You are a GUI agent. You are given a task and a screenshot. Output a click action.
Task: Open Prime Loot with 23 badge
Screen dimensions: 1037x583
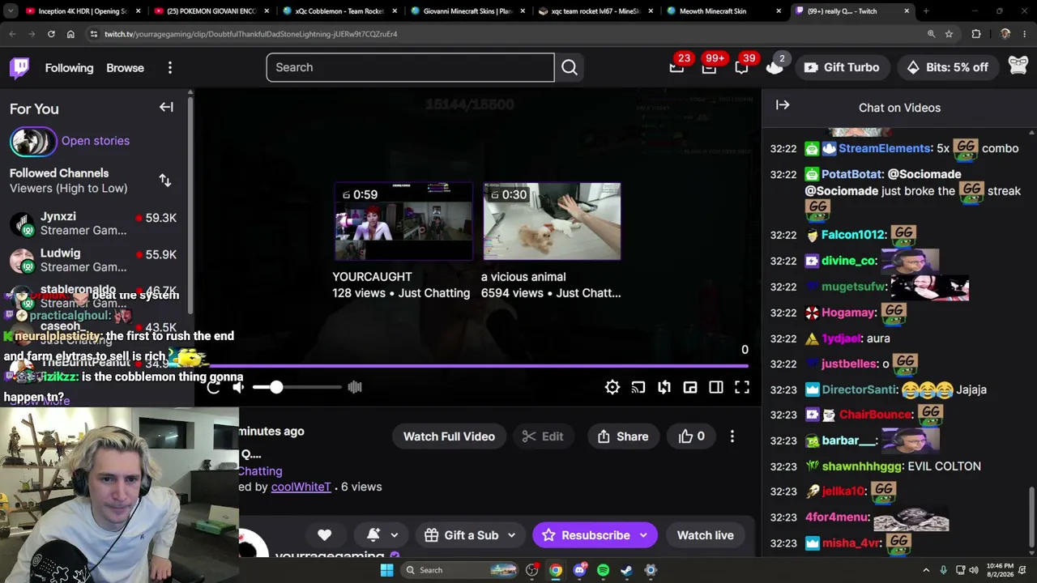tap(676, 67)
